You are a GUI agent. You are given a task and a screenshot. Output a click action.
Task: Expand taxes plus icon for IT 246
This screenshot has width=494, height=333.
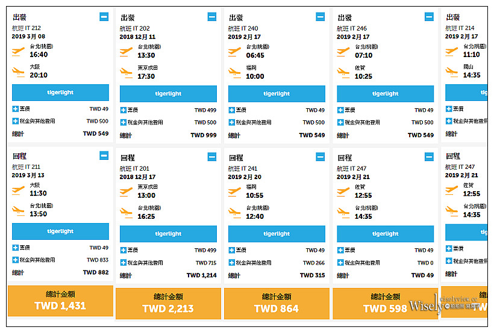click(x=340, y=122)
